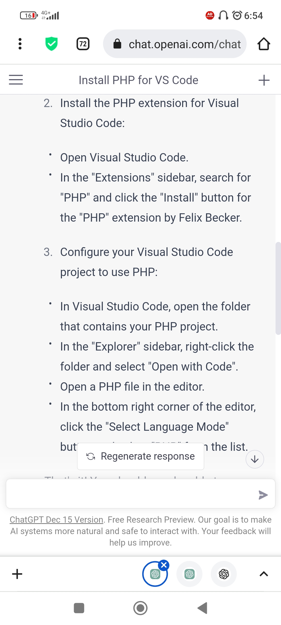Start a new chat with plus icon
Image resolution: width=281 pixels, height=625 pixels.
click(264, 80)
